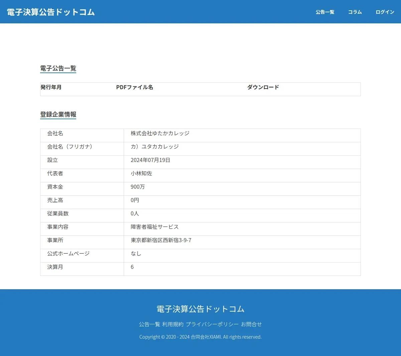This screenshot has height=356, width=401.
Task: Select the Copyright 合同会社XIAMI footer text
Action: coord(200,337)
